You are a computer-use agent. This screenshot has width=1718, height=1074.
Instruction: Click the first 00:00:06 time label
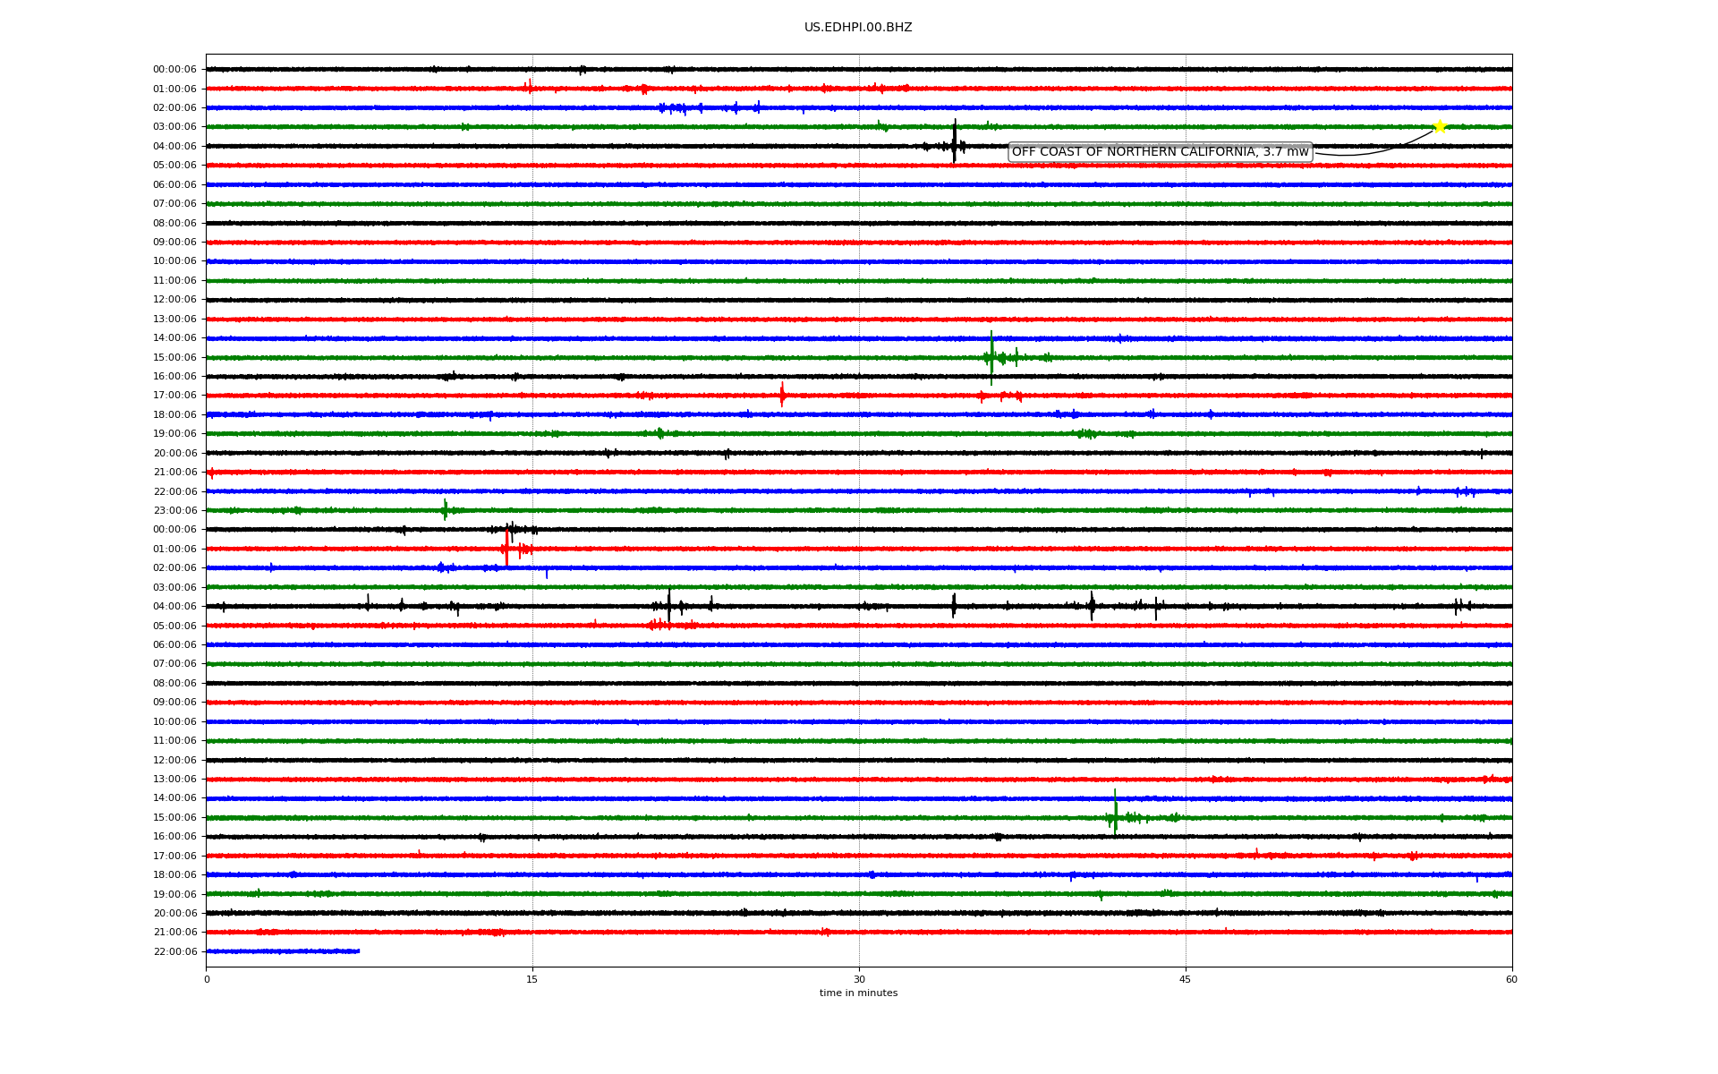[174, 70]
